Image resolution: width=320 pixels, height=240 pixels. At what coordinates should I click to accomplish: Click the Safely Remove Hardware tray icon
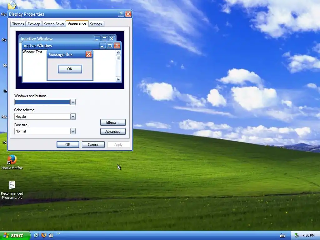297,235
